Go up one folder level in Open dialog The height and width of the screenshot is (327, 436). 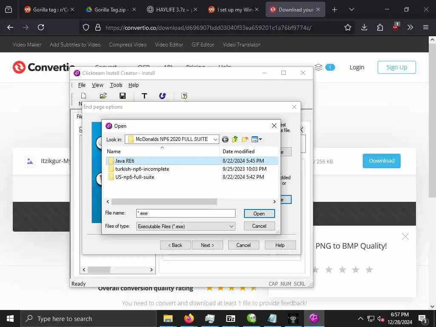point(235,139)
